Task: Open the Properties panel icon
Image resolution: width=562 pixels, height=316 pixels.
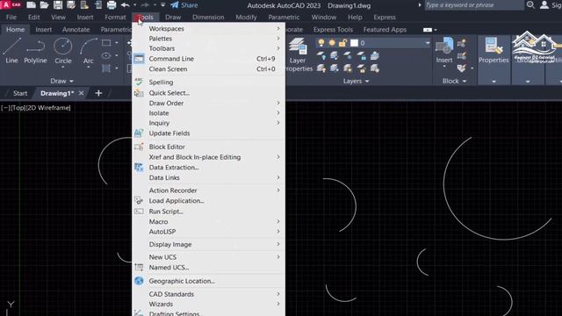Action: coord(494,51)
